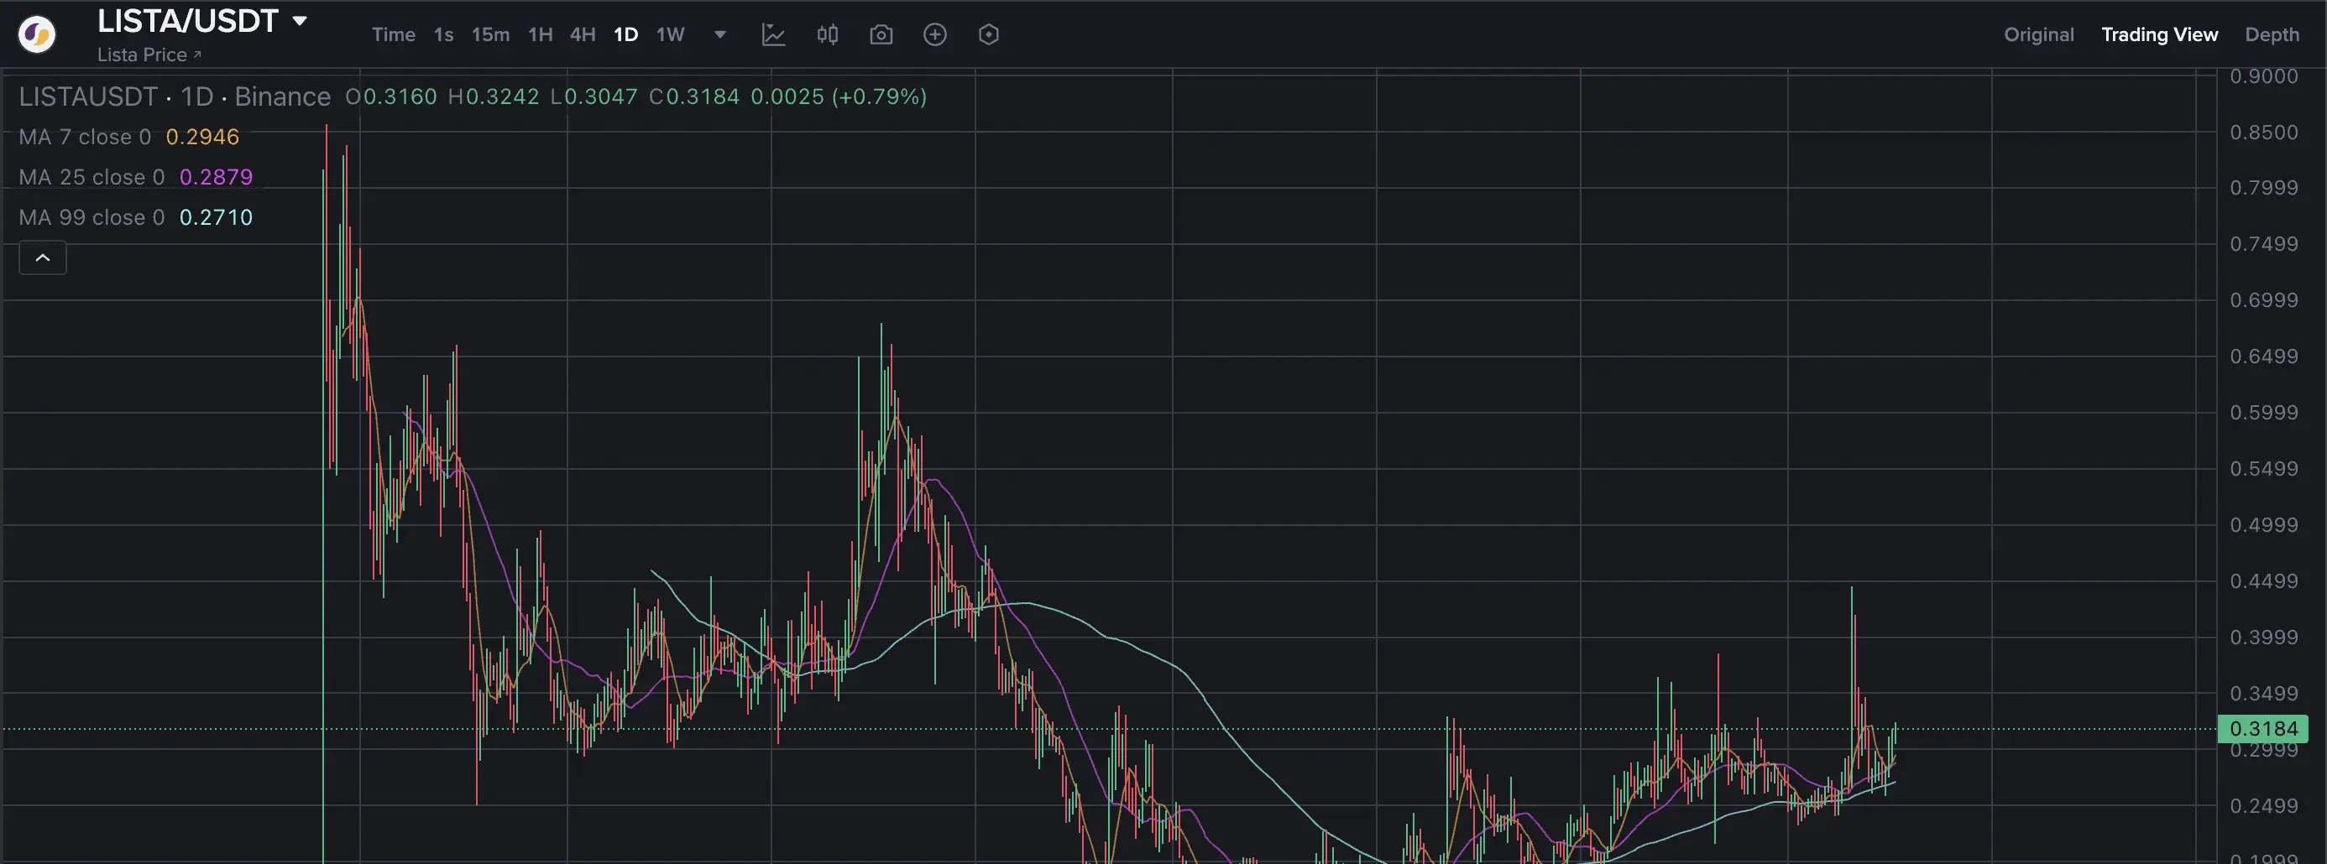The image size is (2327, 864).
Task: Click the close value C0.3184
Action: (693, 96)
